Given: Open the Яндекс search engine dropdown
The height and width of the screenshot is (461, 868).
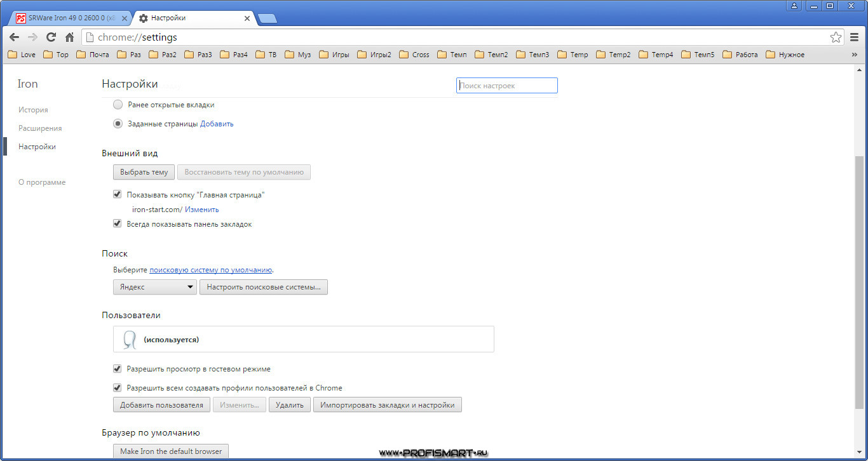Looking at the screenshot, I should (x=154, y=287).
